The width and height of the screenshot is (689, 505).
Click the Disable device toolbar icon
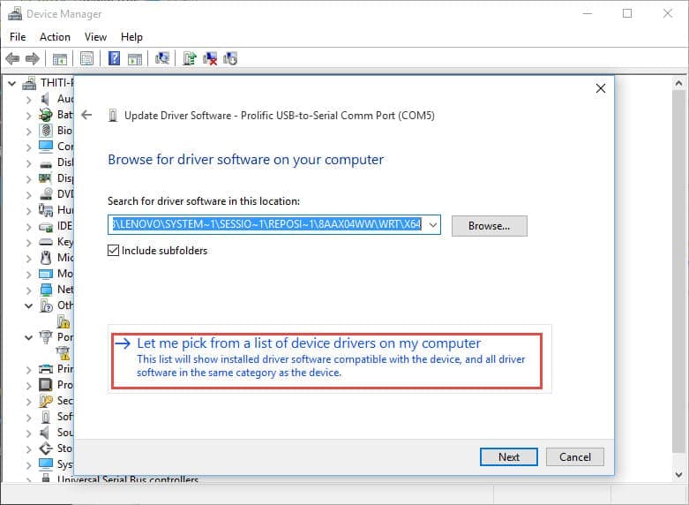pyautogui.click(x=230, y=59)
